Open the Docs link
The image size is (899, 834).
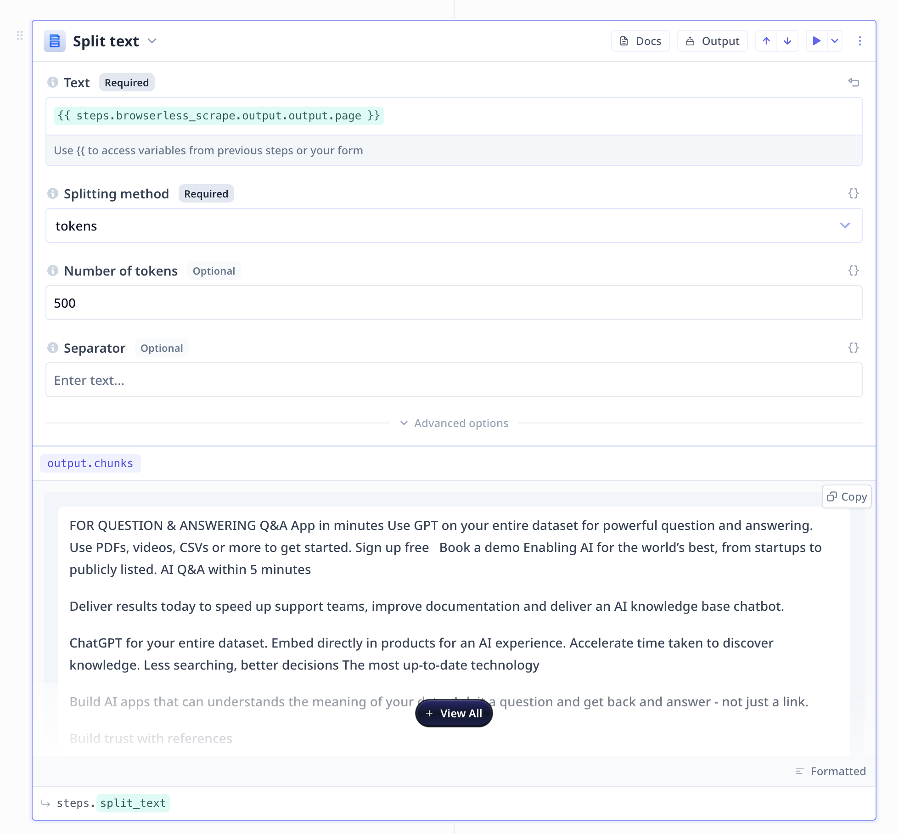click(x=641, y=41)
